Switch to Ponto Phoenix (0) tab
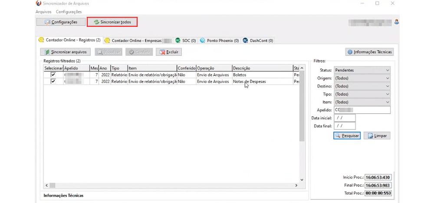 point(219,41)
